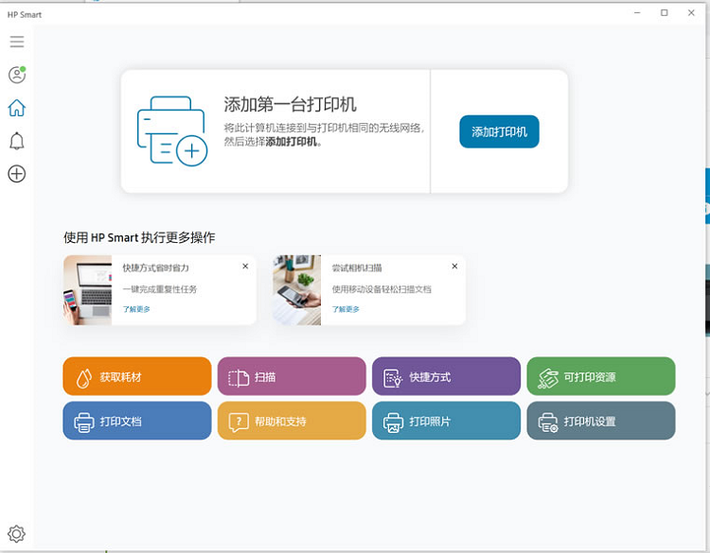Click the 使用 HP Smart 执行更多操作 heading
Screen dimensions: 710x553
click(139, 237)
